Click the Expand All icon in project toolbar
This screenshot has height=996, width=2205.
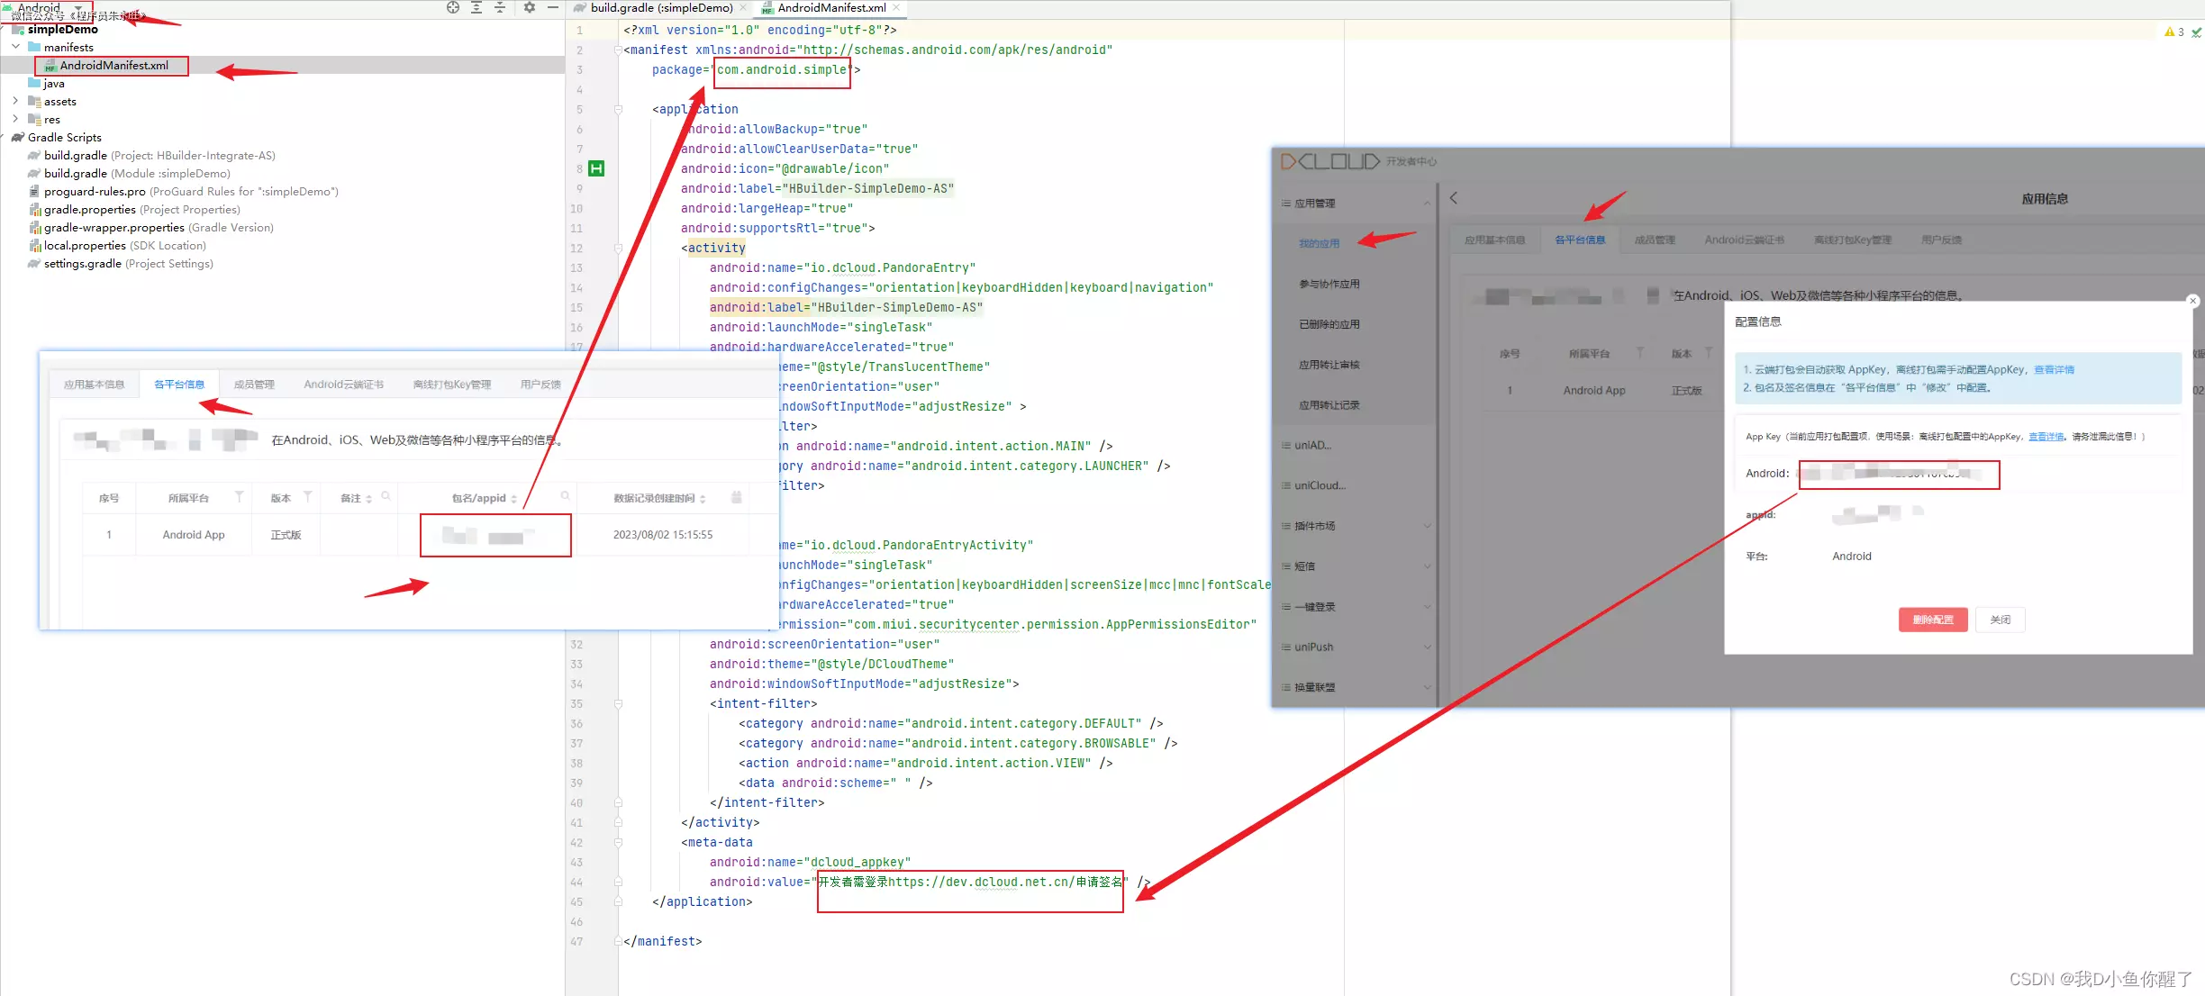click(476, 7)
